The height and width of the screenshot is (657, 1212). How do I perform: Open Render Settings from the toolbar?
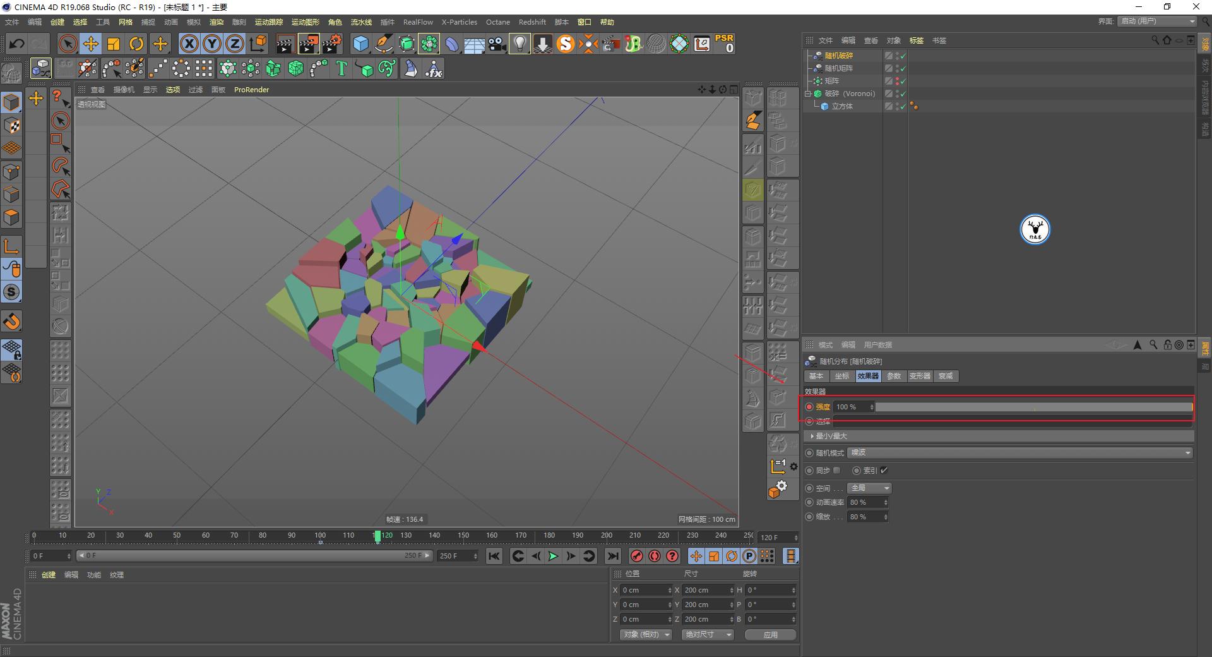[x=333, y=44]
